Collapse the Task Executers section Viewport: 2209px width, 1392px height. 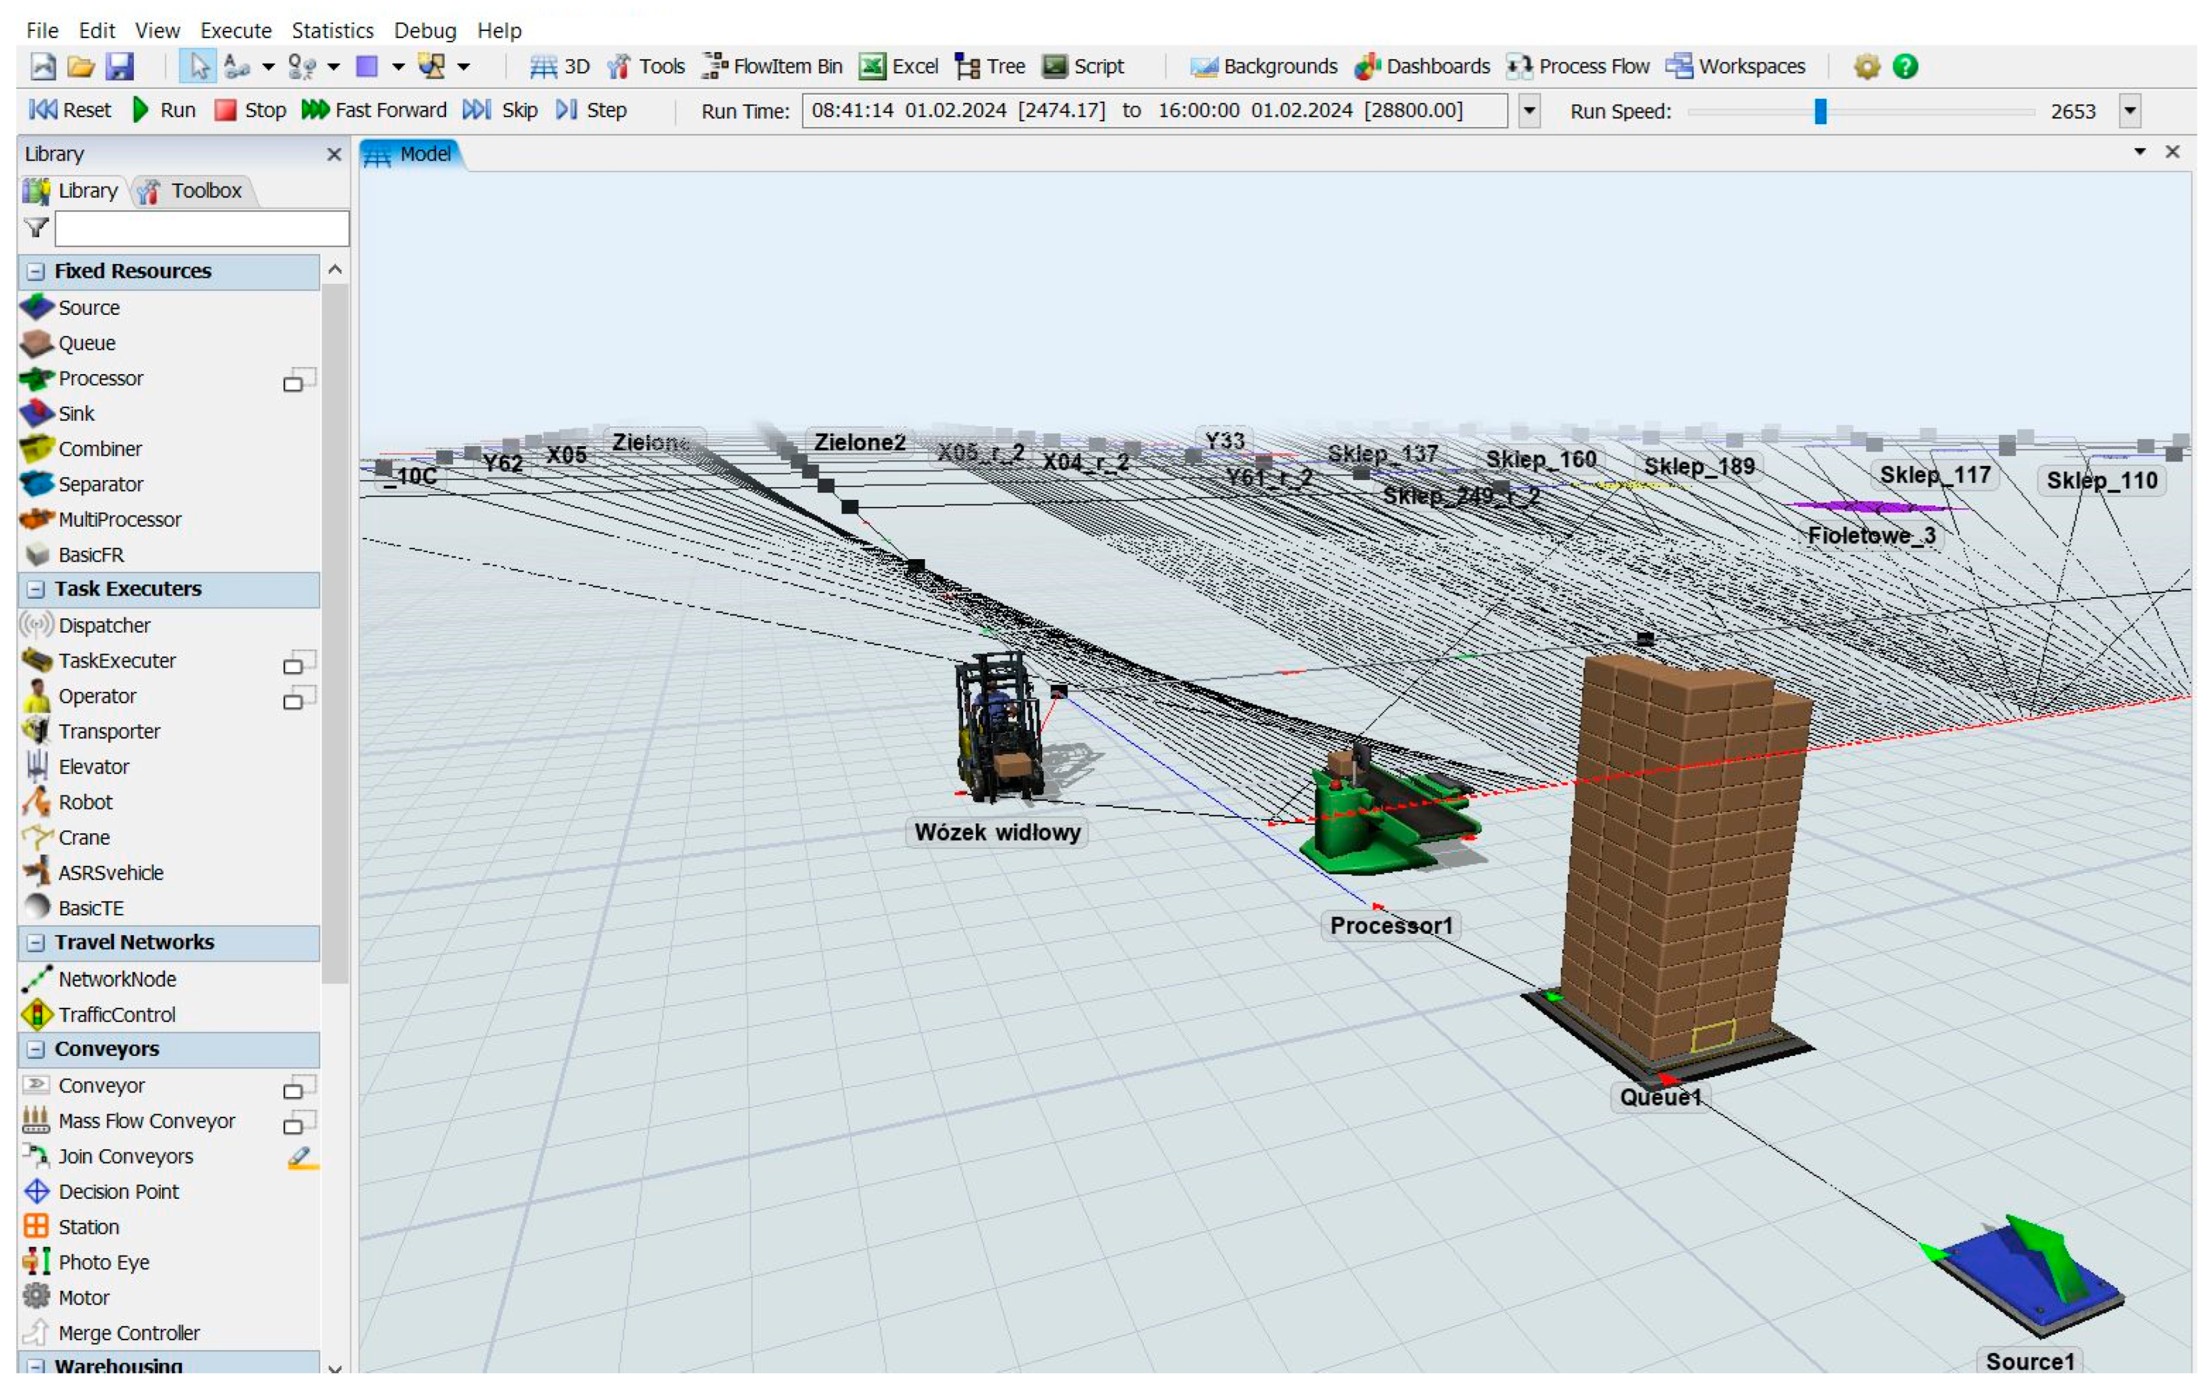click(36, 588)
